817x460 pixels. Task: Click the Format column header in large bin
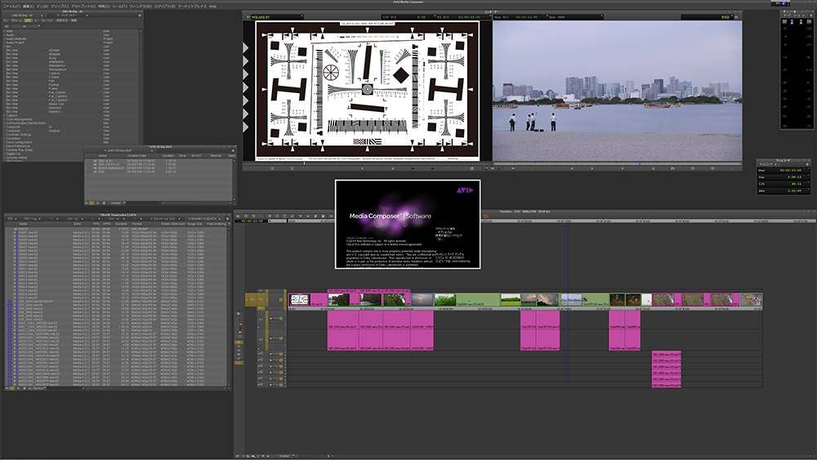pyautogui.click(x=136, y=224)
